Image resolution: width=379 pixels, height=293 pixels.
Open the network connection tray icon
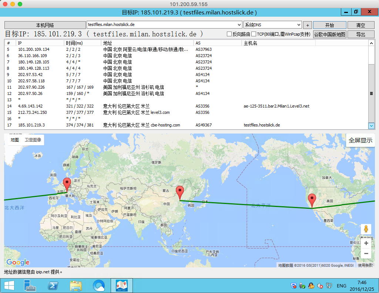329,286
